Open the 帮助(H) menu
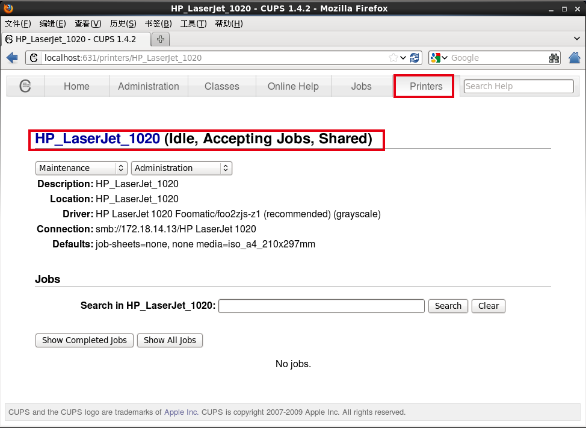The width and height of the screenshot is (586, 428). pyautogui.click(x=229, y=23)
